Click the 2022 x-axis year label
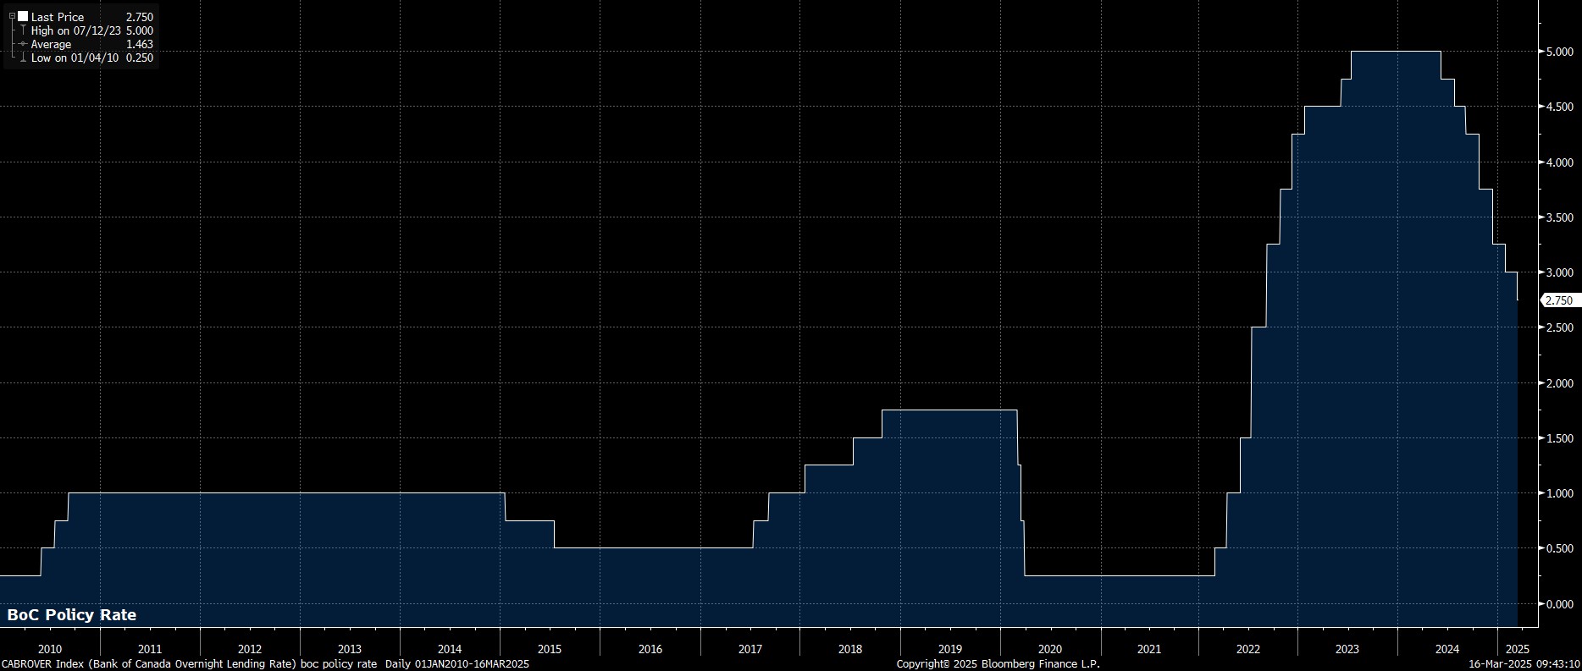This screenshot has width=1582, height=671. 1248,649
